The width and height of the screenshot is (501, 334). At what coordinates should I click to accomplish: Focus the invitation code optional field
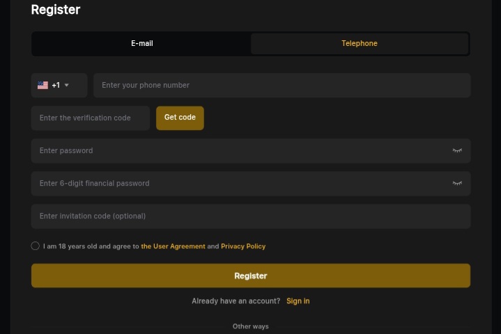point(251,216)
